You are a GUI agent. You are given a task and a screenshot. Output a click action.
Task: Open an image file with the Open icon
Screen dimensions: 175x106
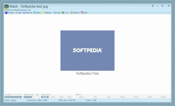[x=16, y=13]
